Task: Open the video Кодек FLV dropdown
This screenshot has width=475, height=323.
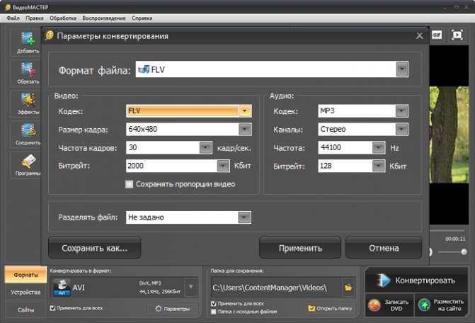Action: point(245,111)
